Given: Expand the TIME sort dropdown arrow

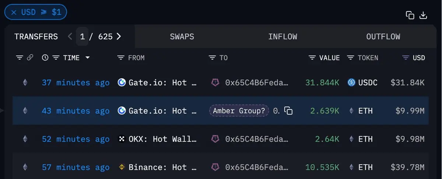Looking at the screenshot, I should pyautogui.click(x=88, y=58).
